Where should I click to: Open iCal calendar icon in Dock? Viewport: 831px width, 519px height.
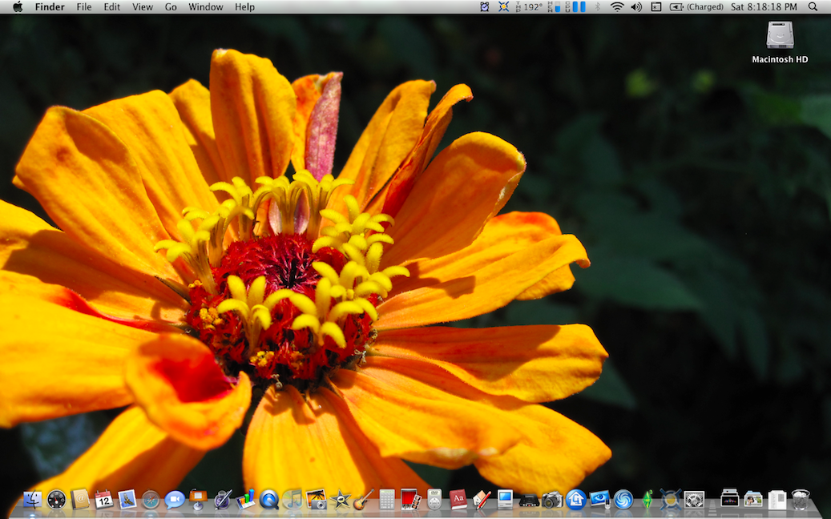[x=103, y=500]
